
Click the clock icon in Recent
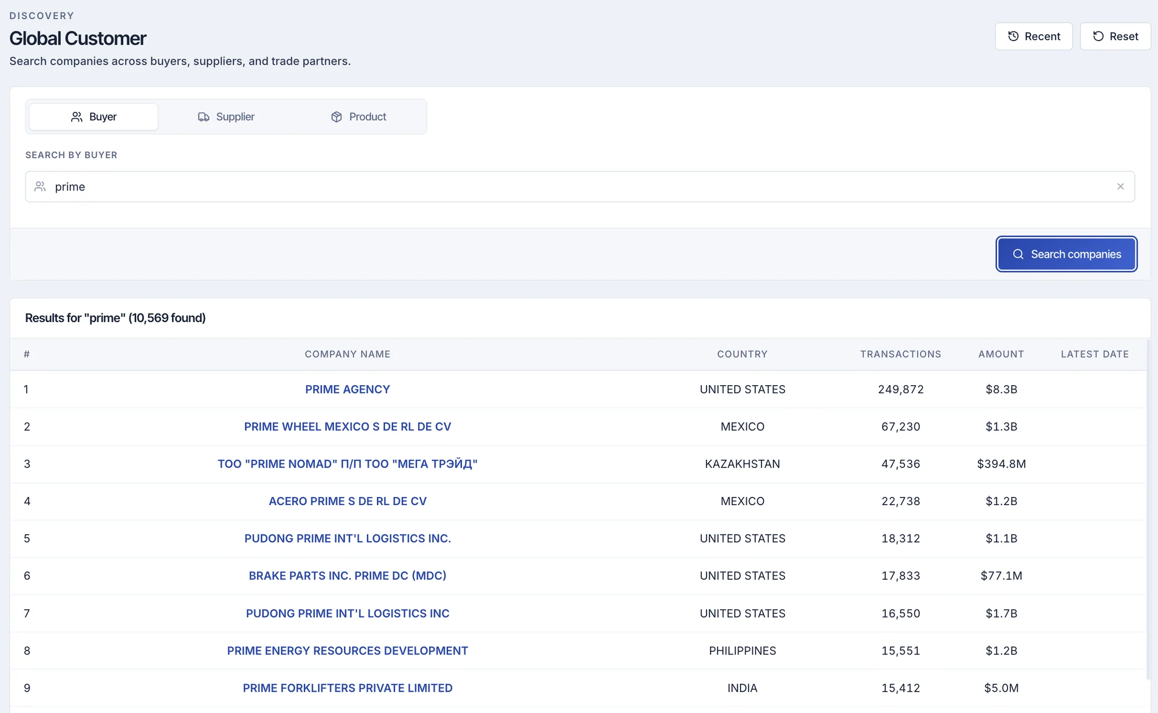click(x=1013, y=36)
